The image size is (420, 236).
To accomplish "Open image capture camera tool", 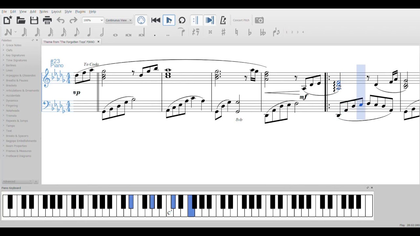I will pyautogui.click(x=259, y=20).
